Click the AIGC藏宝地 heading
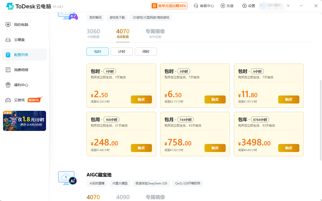322x201 pixels. pos(99,175)
